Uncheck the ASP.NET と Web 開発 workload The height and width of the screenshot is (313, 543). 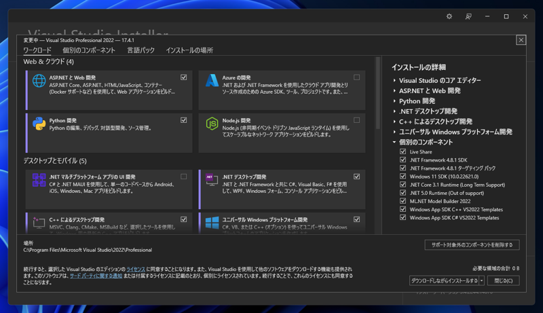183,77
